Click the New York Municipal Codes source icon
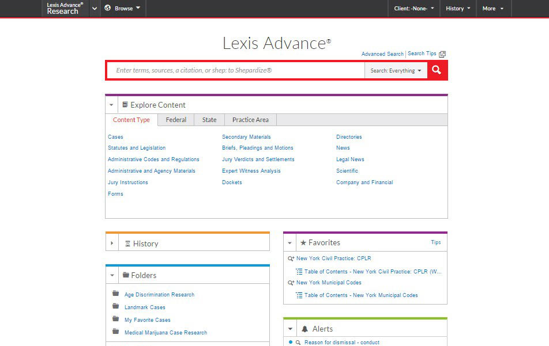This screenshot has width=549, height=346. (x=291, y=283)
